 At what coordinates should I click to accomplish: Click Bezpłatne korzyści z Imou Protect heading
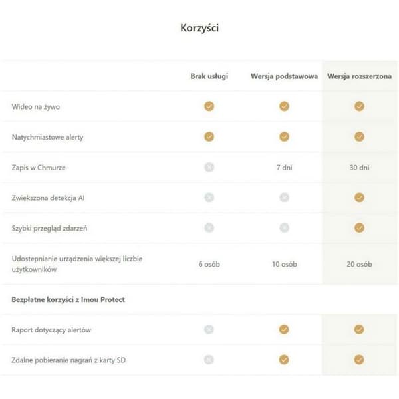point(68,299)
